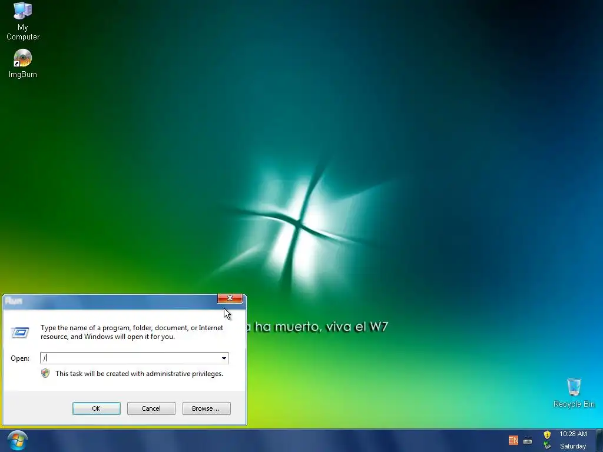Click the Saturday day label in tray

[x=573, y=446]
